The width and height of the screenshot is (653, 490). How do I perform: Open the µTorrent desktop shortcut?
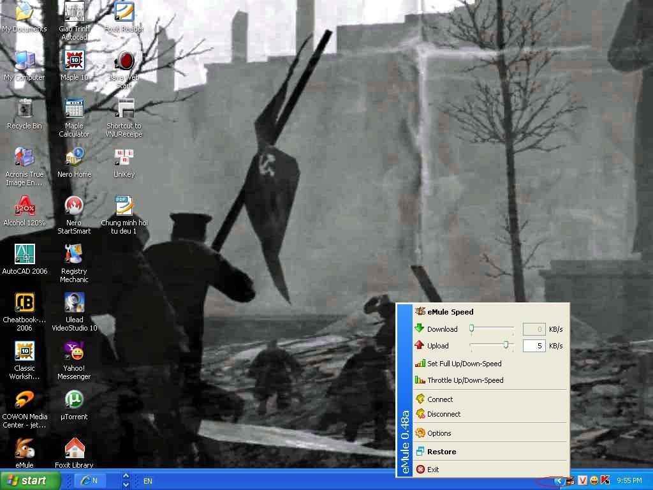tap(74, 401)
